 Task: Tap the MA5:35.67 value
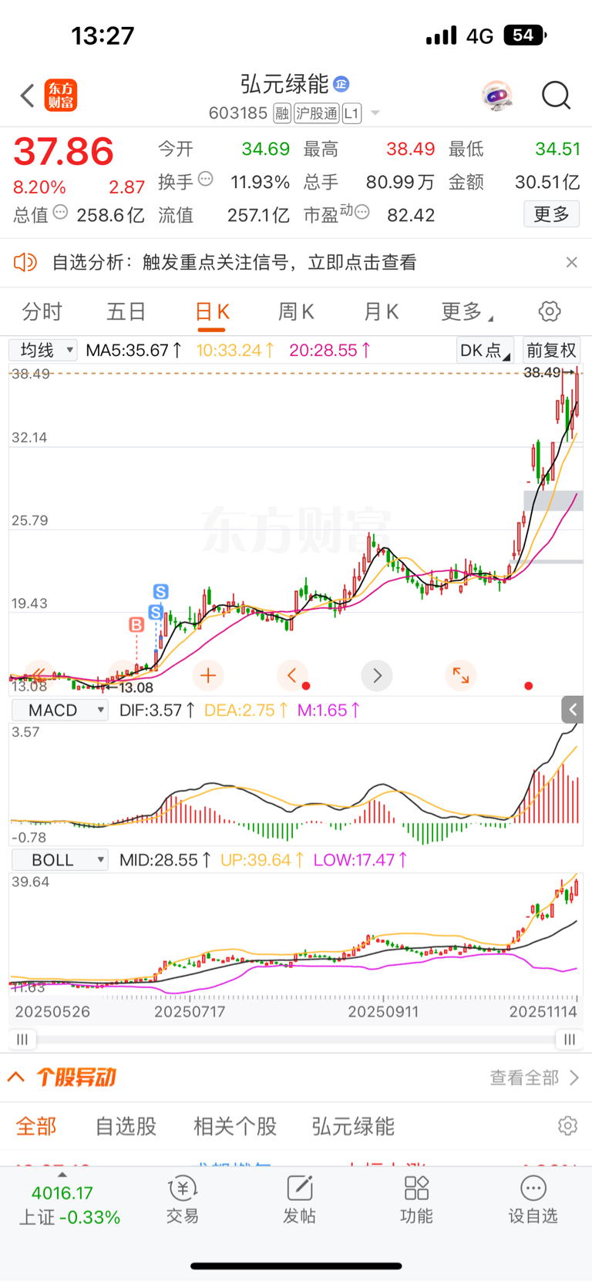[134, 350]
